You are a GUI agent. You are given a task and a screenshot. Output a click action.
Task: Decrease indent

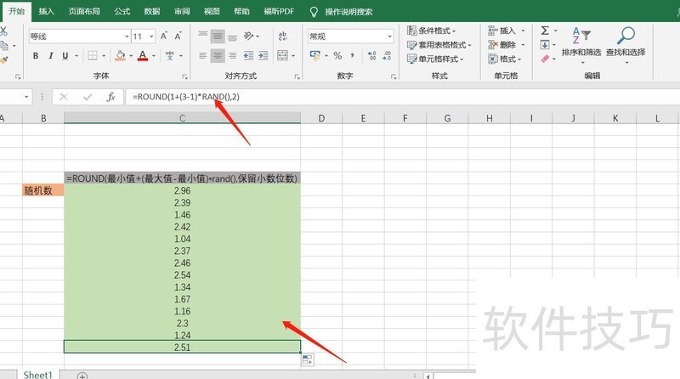coord(248,55)
